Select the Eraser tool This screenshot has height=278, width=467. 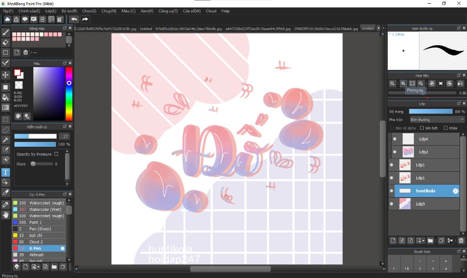pos(5,42)
